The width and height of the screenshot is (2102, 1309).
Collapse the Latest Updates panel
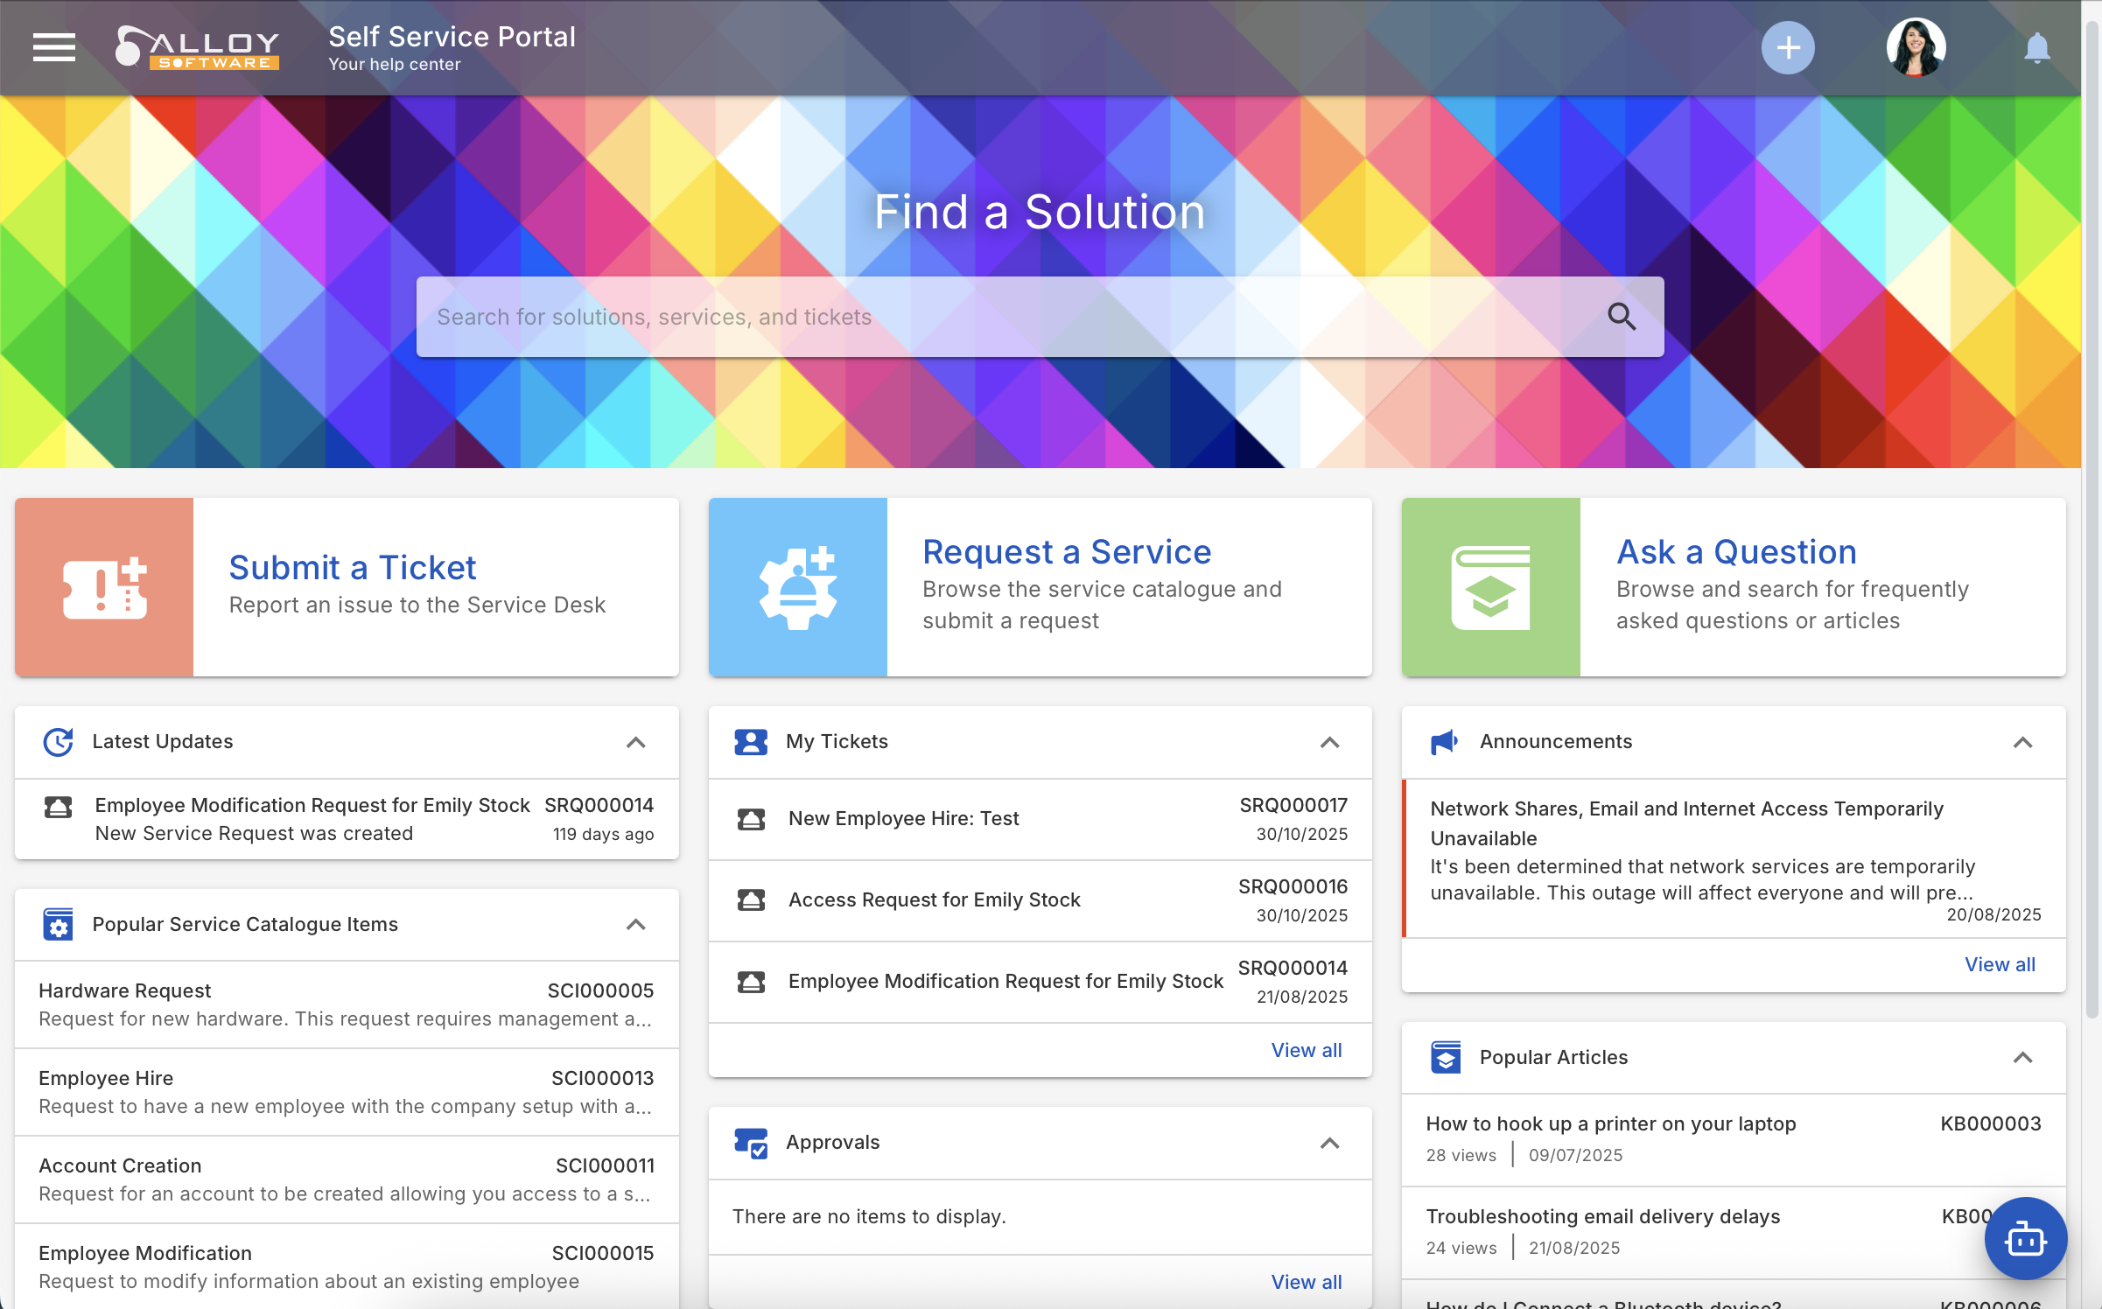pos(636,742)
